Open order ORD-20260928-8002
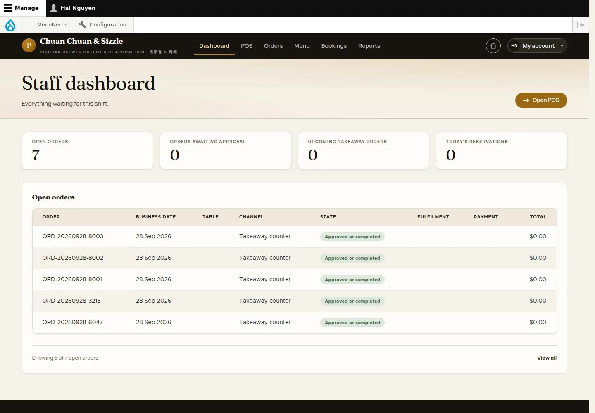The image size is (595, 413). tap(73, 258)
